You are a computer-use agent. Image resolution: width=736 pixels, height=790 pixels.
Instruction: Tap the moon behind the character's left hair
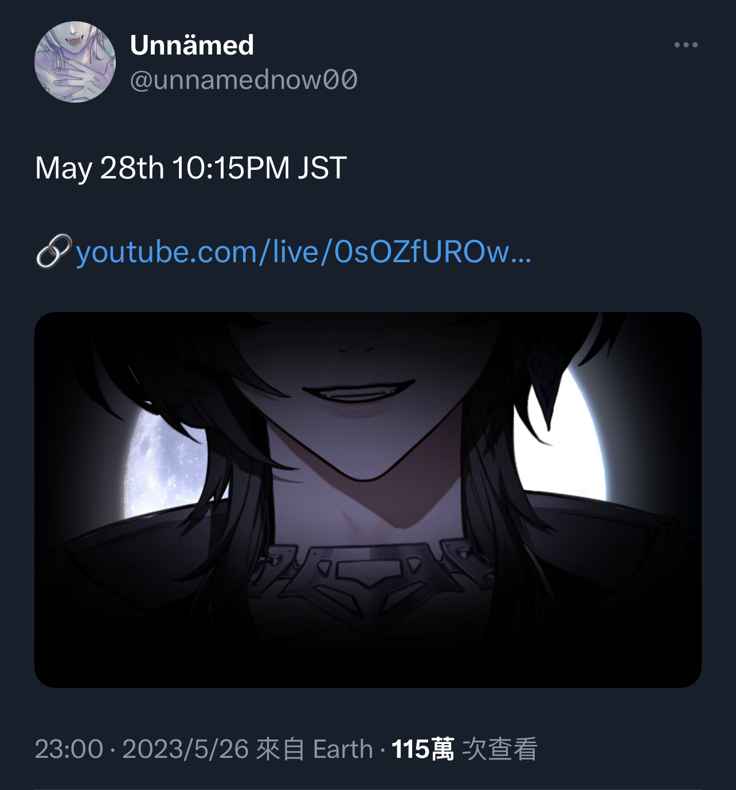tap(163, 466)
